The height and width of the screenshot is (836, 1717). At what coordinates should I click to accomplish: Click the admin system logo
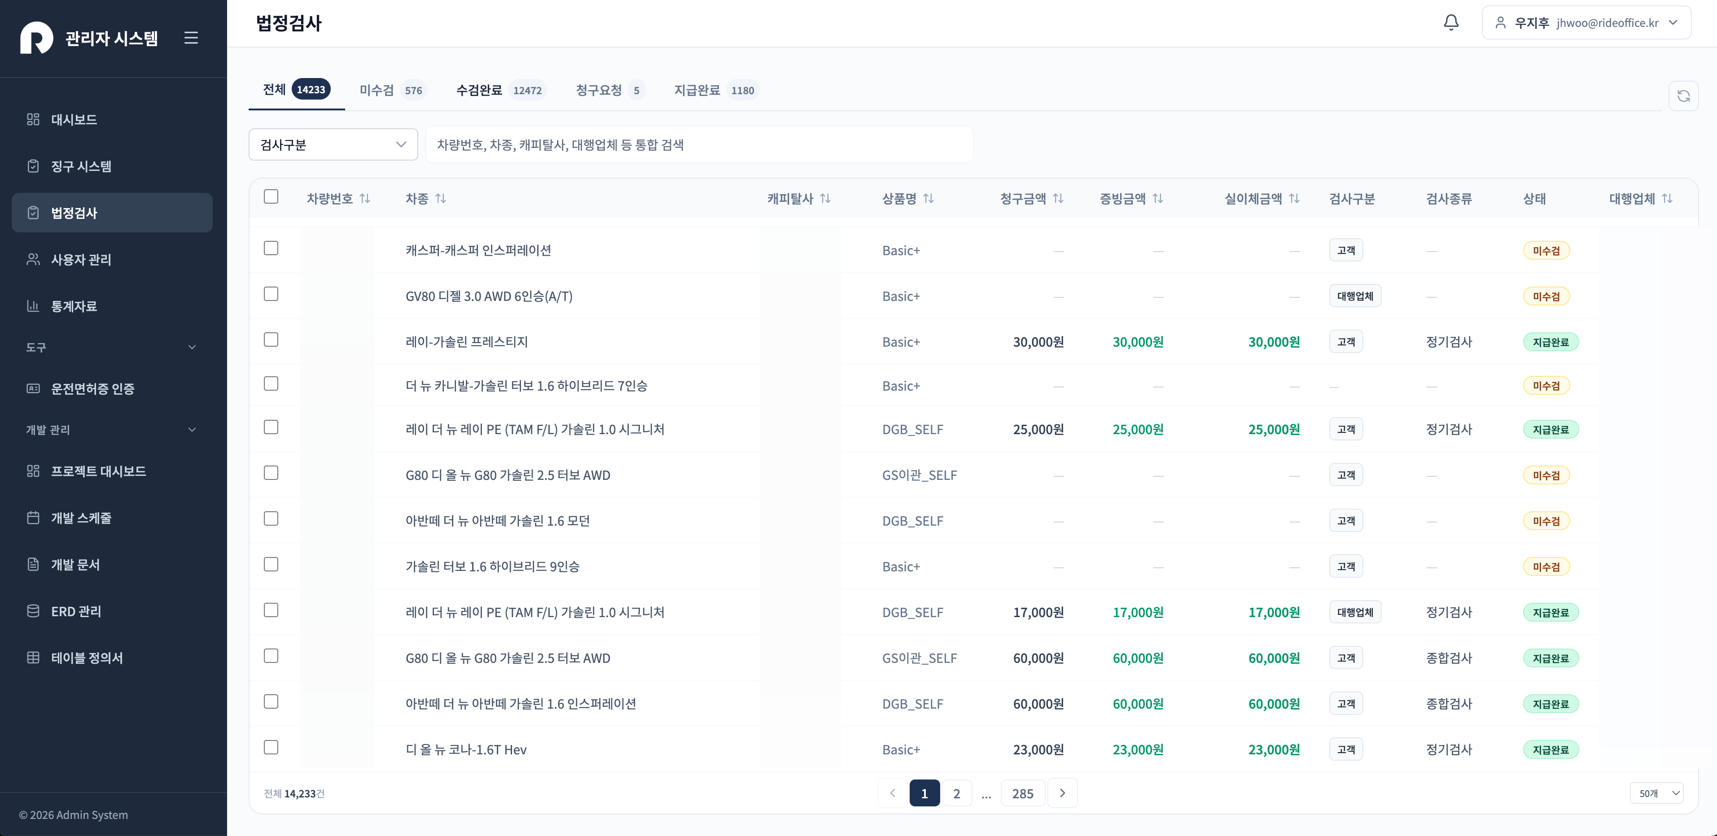point(37,38)
